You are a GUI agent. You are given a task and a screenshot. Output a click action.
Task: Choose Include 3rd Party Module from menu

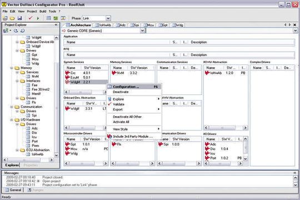coord(133,137)
